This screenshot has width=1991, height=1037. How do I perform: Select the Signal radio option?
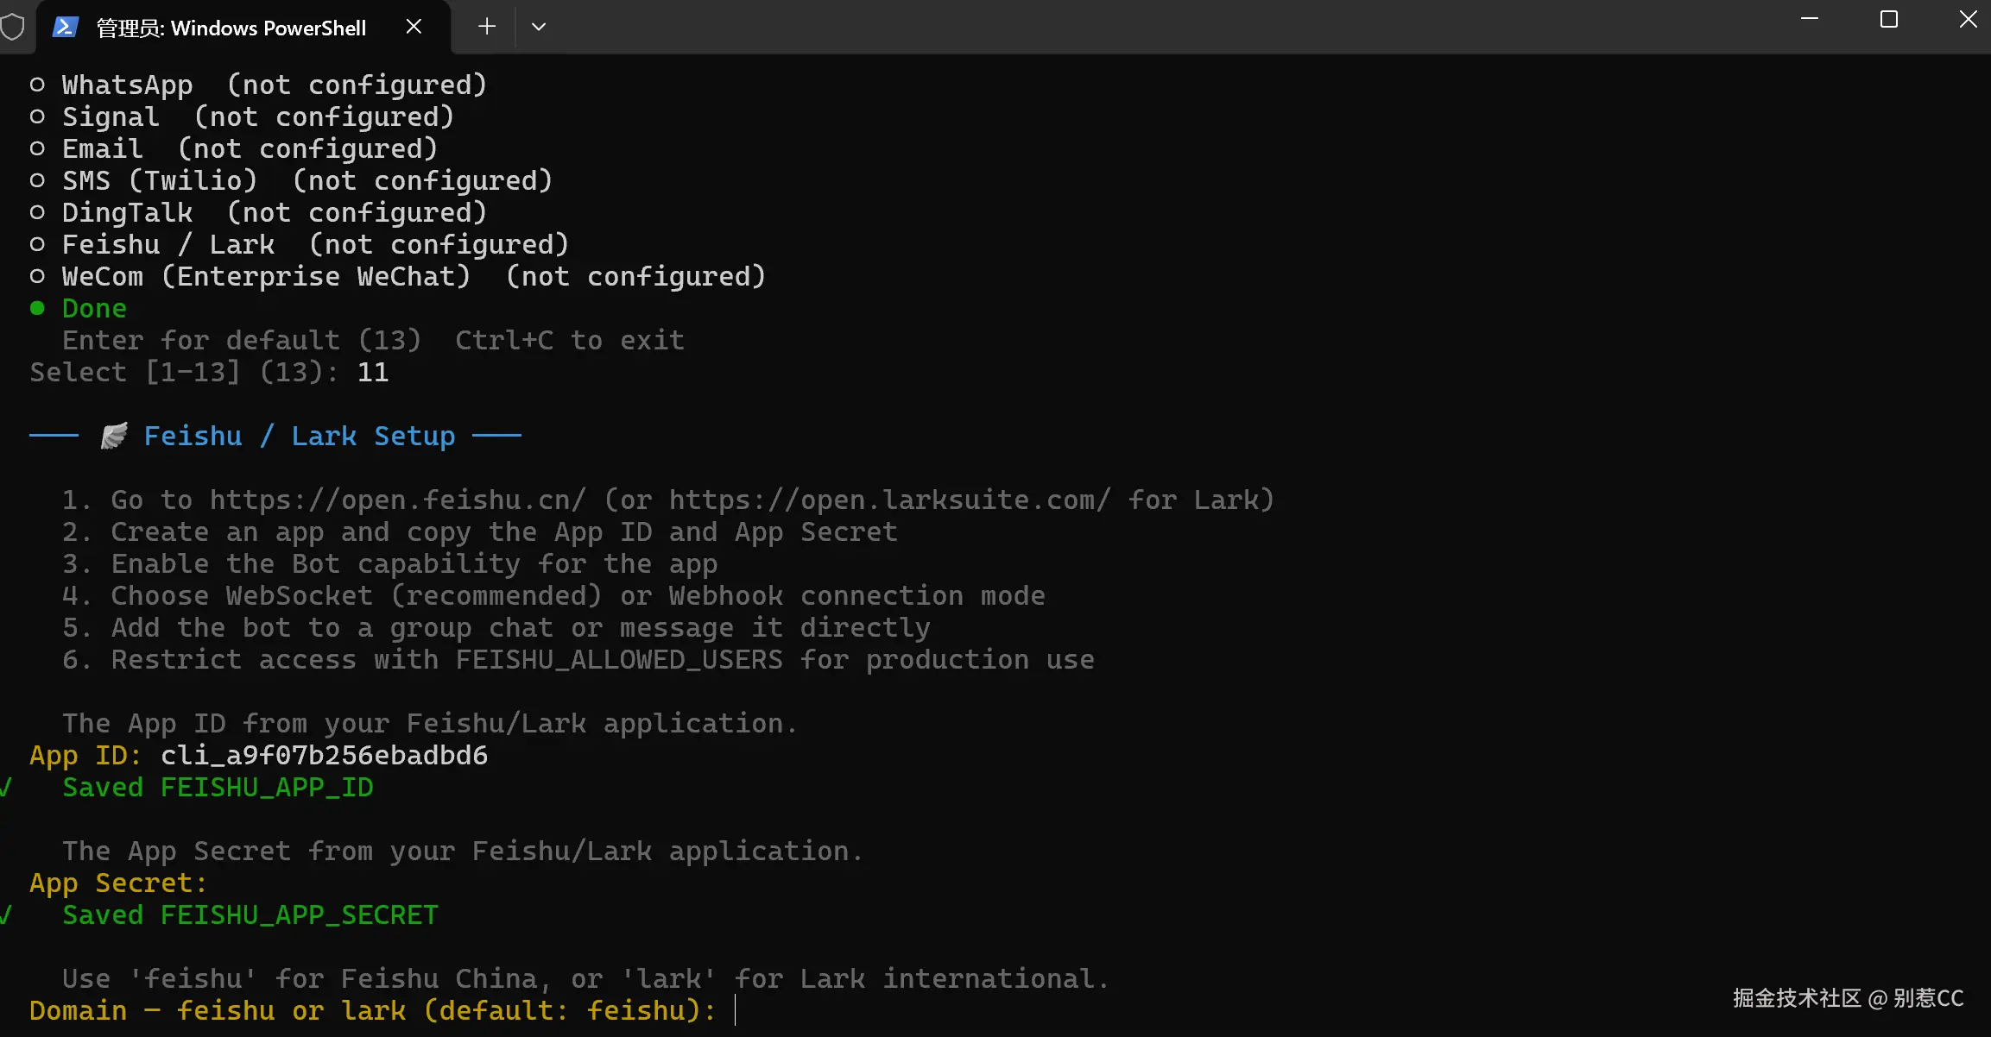pos(37,116)
